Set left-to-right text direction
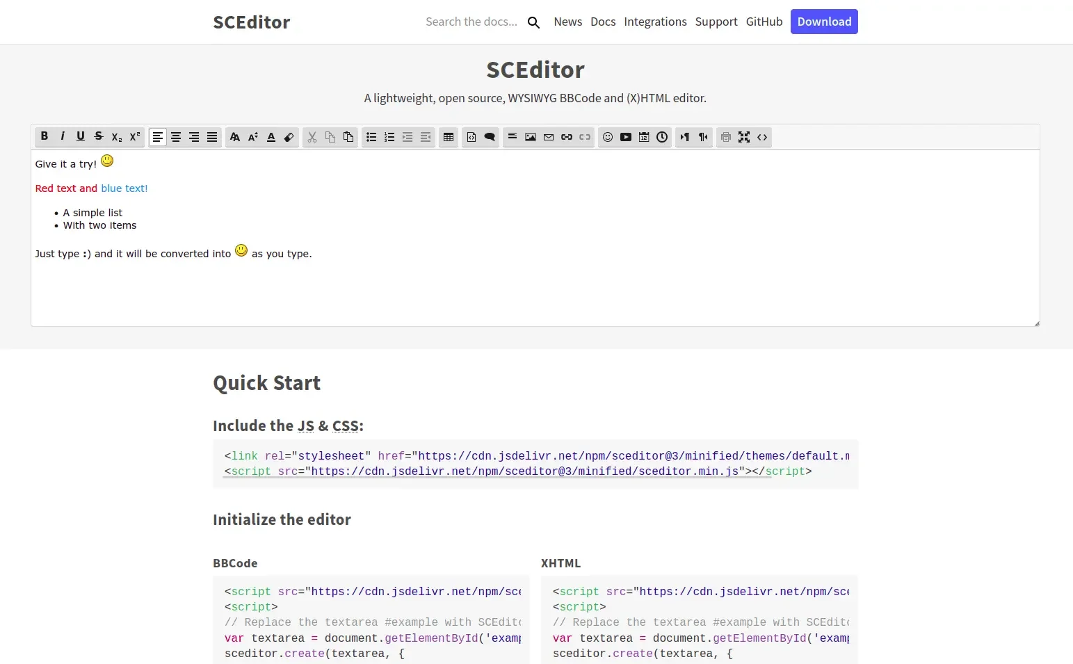The image size is (1073, 664). click(x=685, y=137)
